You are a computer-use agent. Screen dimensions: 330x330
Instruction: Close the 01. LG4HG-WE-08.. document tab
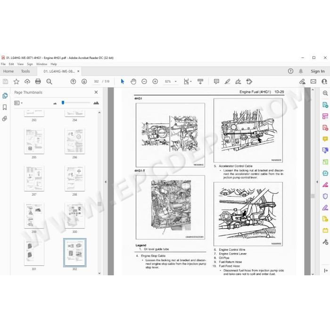tap(78, 71)
